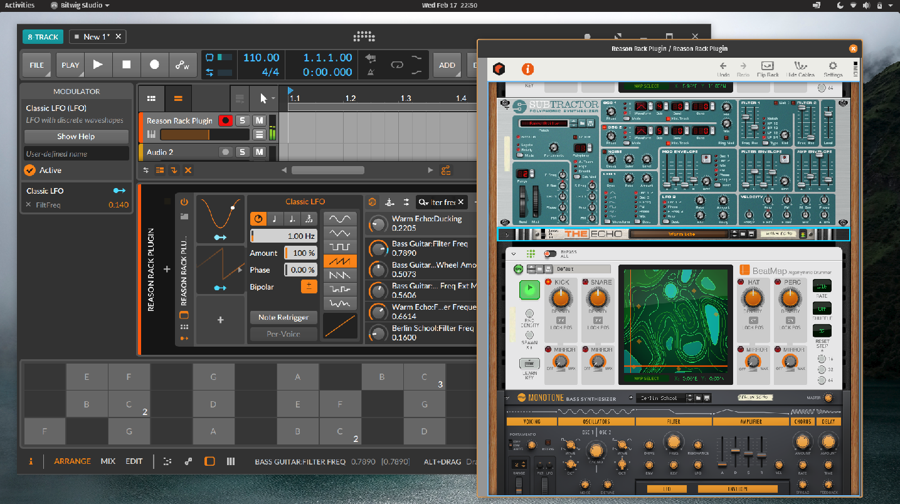Switch to MIX view tab
This screenshot has width=900, height=504.
108,461
